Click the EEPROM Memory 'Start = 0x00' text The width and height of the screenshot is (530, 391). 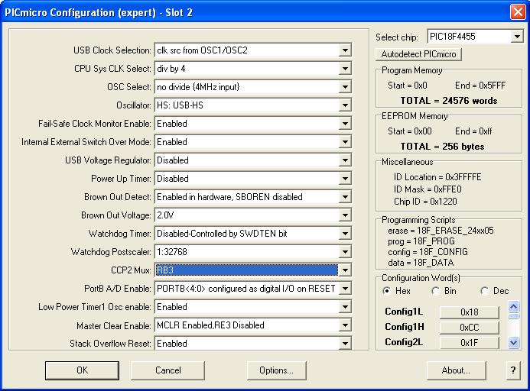[410, 131]
